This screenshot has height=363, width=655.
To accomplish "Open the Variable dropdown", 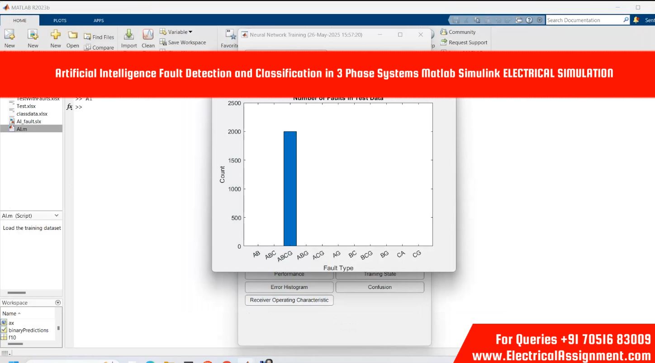I will pyautogui.click(x=176, y=32).
